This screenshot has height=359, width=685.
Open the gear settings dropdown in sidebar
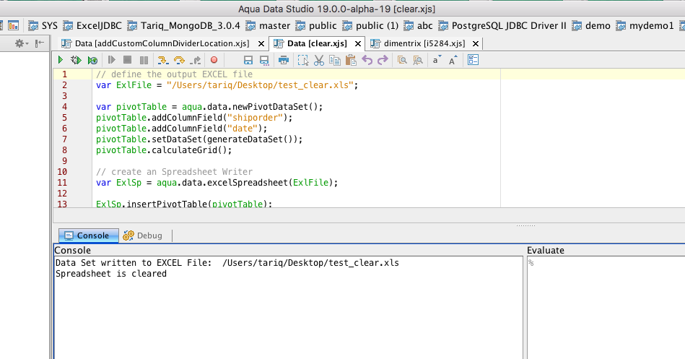pos(22,43)
